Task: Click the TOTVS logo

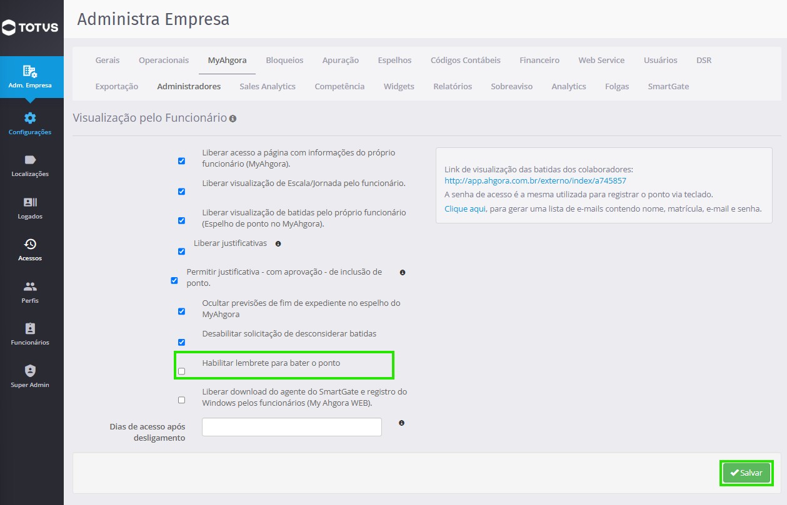Action: [30, 27]
